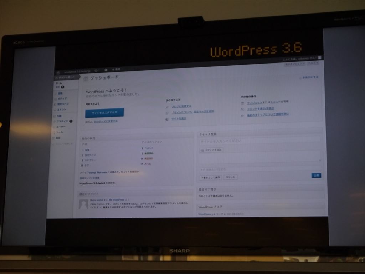Click the 1 投稿 count in 現在の状況
This screenshot has width=365, height=274.
point(86,150)
